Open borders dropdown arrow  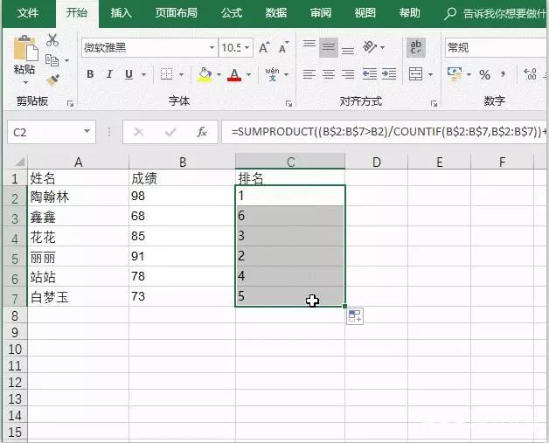(181, 74)
